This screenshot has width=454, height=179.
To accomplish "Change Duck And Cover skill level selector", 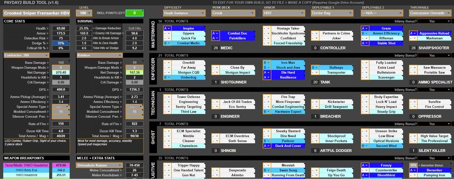I will click(266, 146).
